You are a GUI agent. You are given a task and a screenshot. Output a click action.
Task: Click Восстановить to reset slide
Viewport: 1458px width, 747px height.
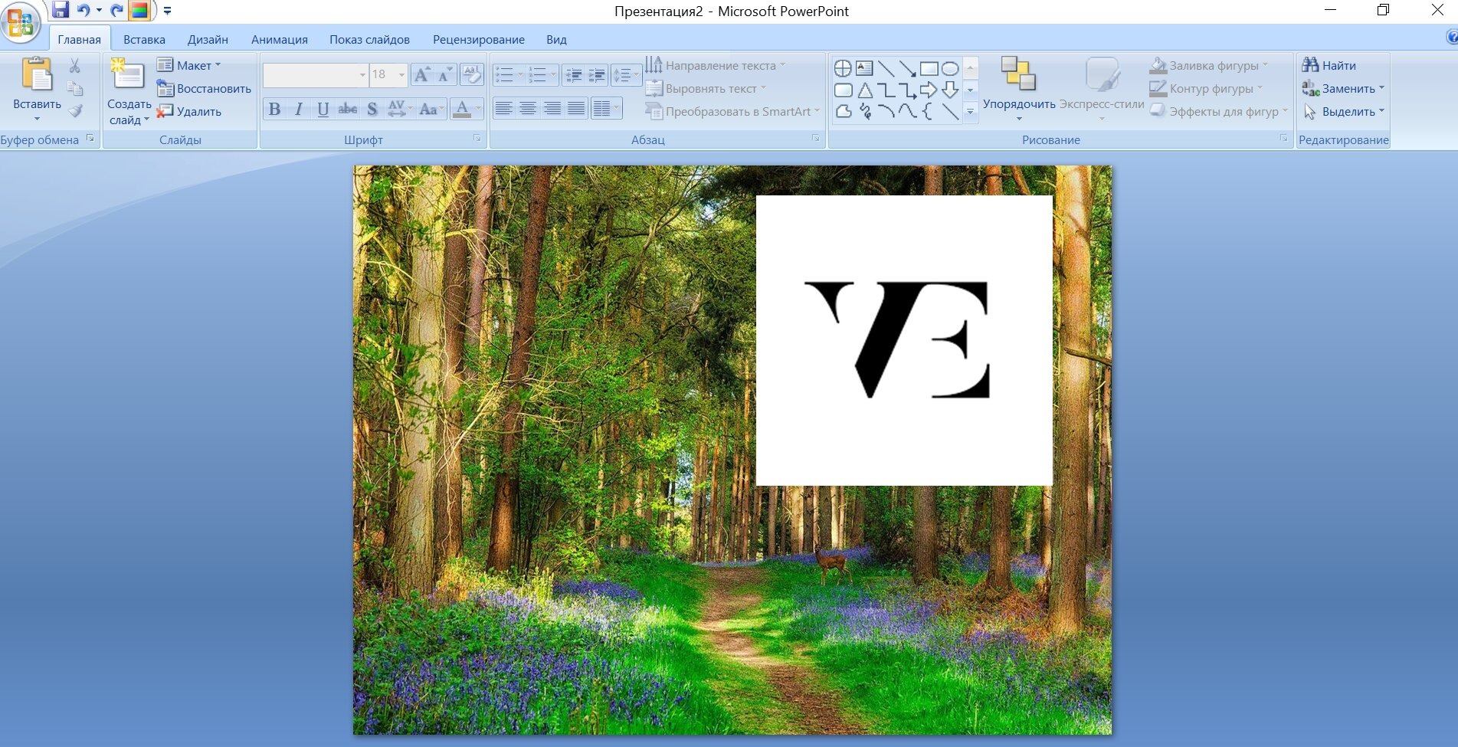click(x=204, y=88)
